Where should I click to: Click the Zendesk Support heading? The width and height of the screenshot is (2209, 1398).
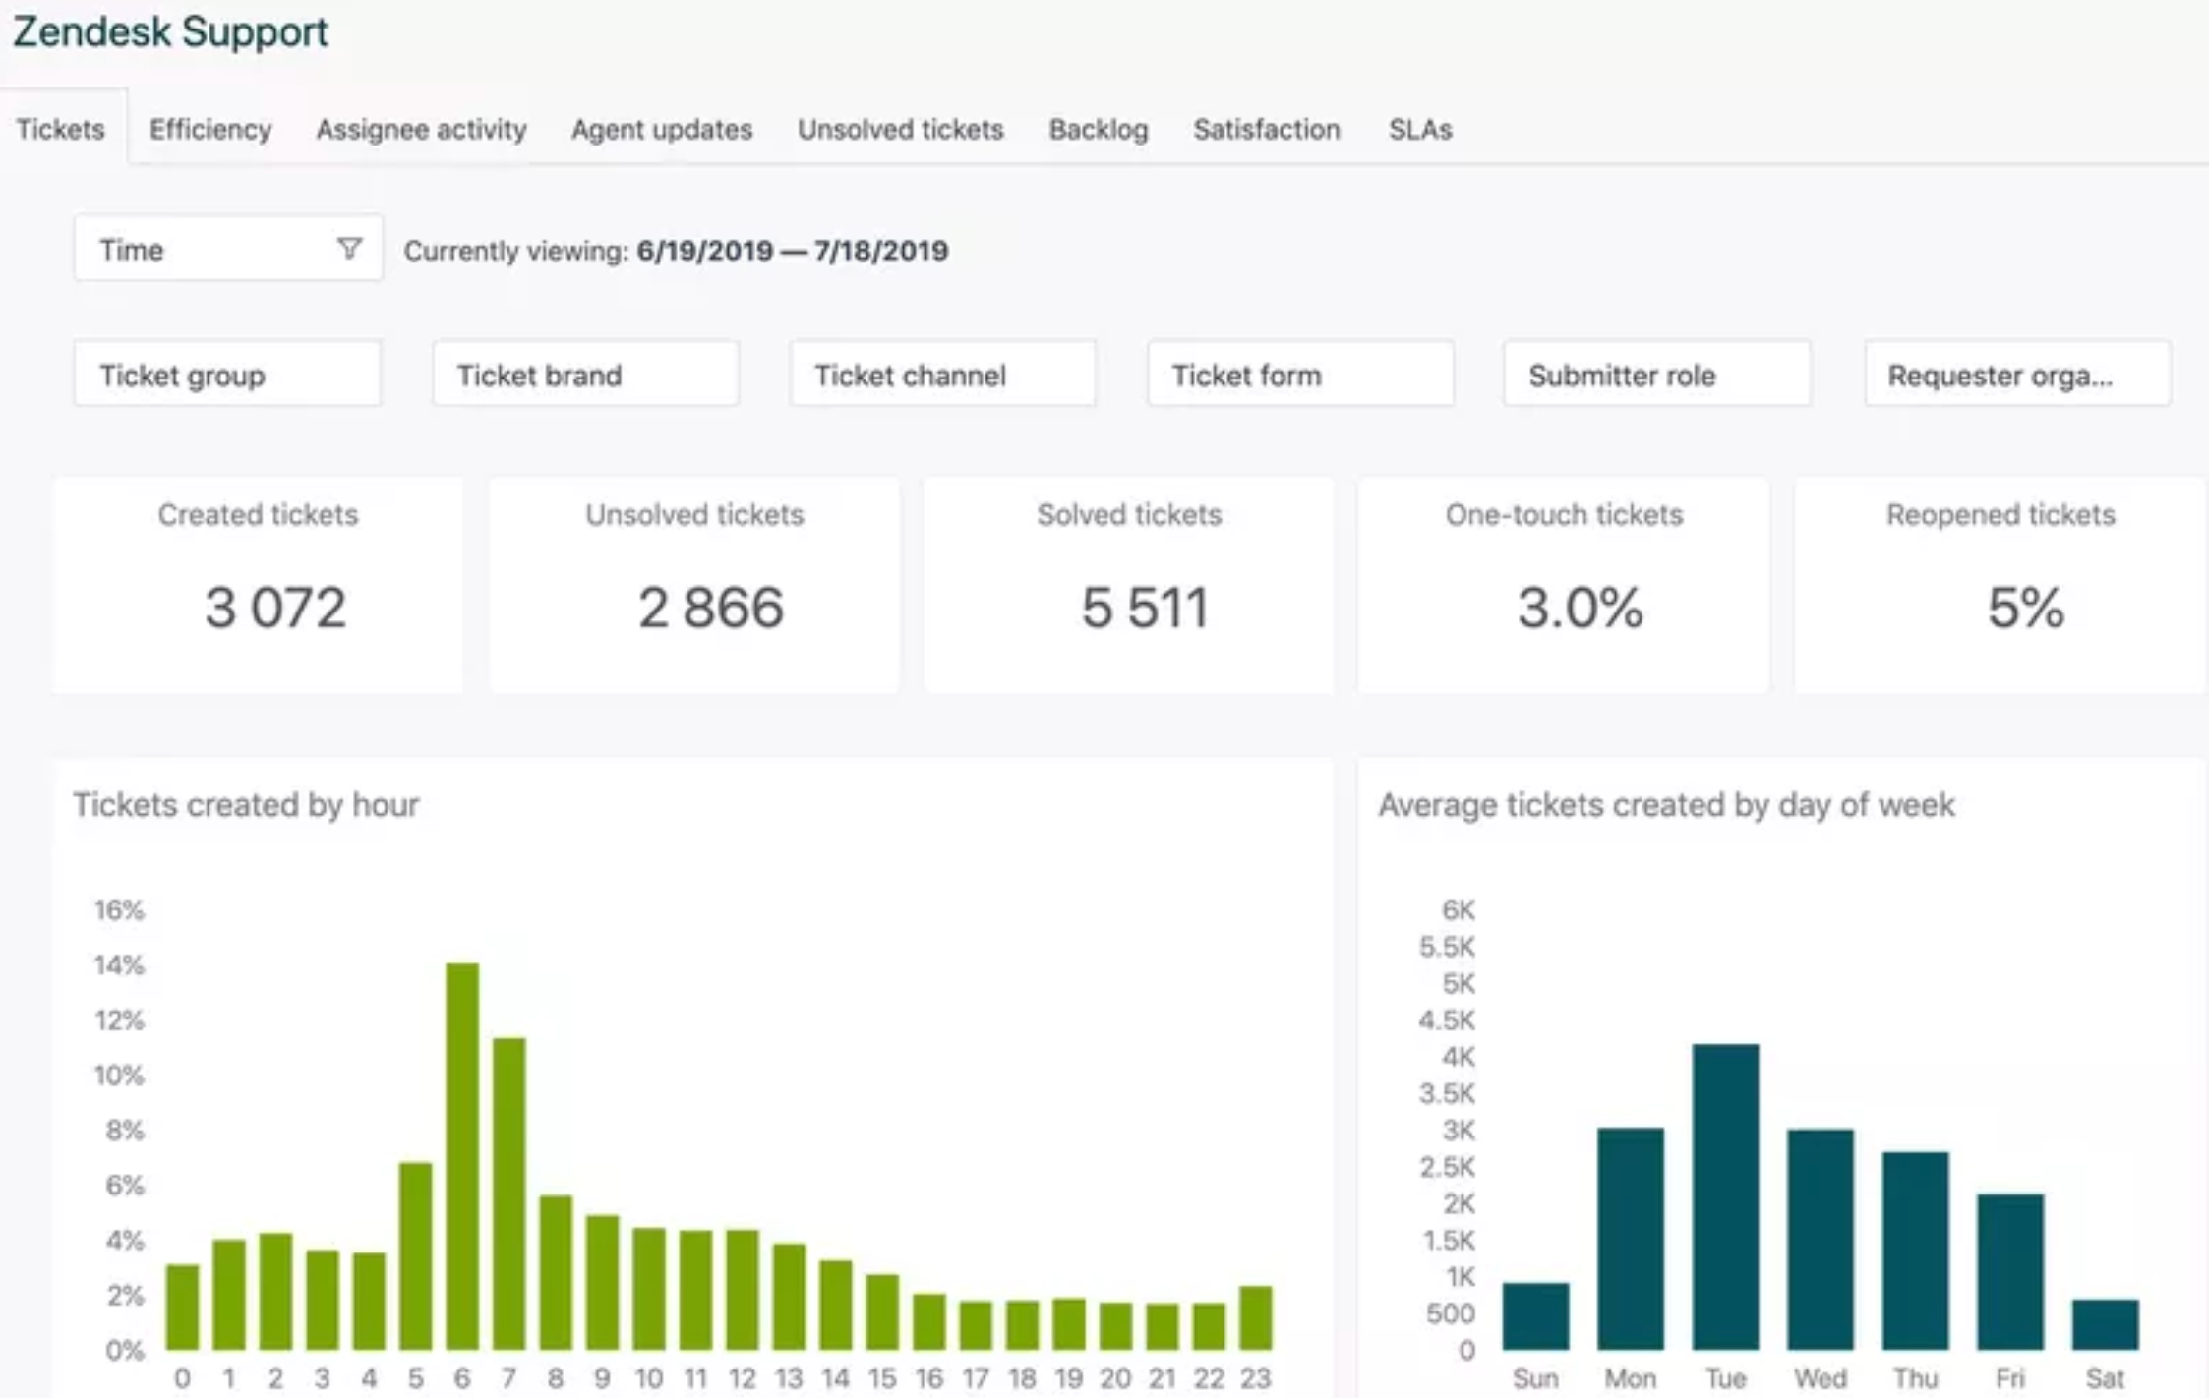pos(170,31)
